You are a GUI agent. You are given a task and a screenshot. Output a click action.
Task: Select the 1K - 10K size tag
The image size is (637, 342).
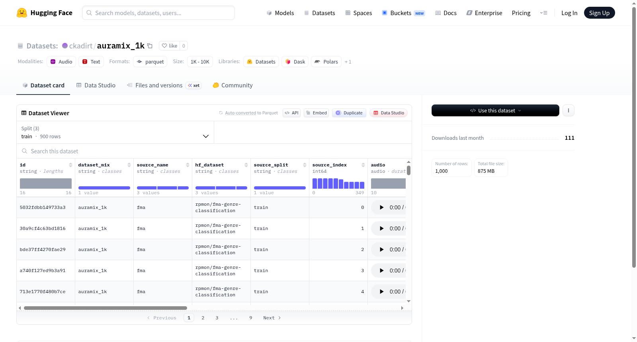click(200, 62)
